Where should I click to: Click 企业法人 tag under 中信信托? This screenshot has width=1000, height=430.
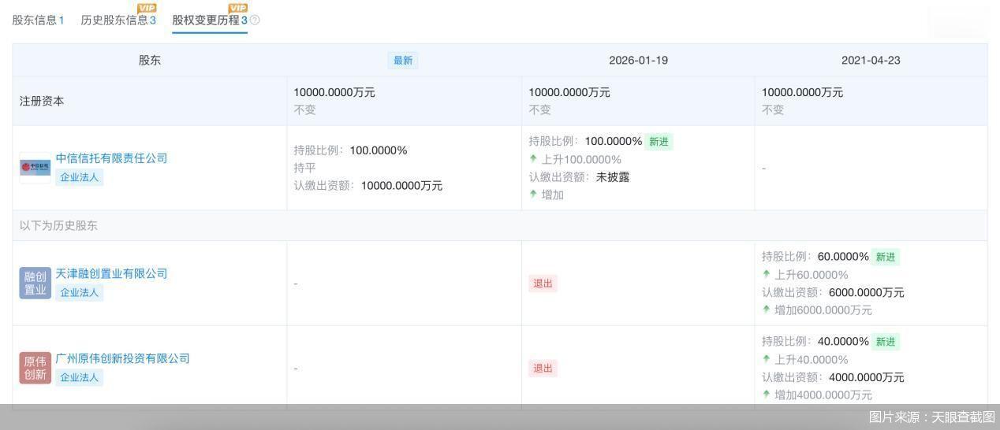80,177
